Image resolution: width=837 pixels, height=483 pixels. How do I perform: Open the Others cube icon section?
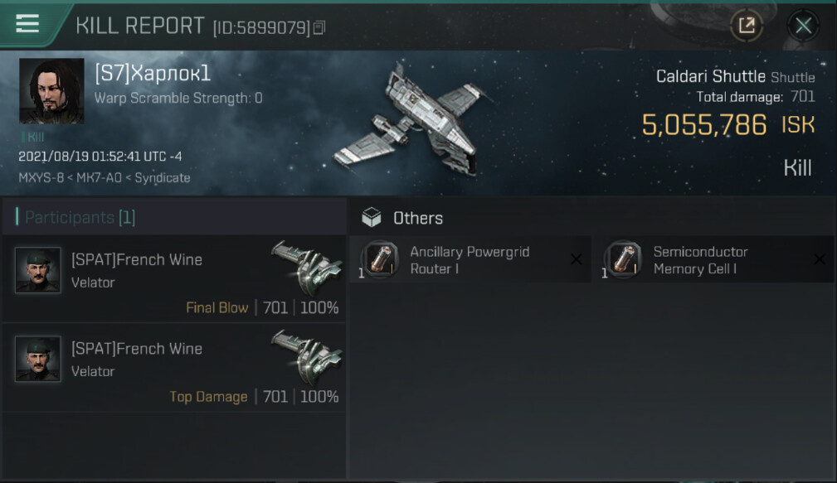point(372,218)
